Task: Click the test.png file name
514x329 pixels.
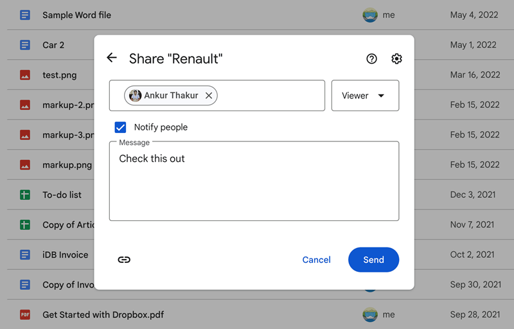Action: [x=60, y=75]
